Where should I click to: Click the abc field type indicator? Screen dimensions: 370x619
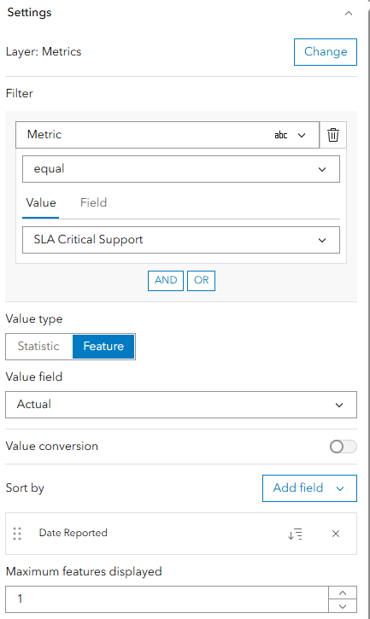(x=281, y=135)
